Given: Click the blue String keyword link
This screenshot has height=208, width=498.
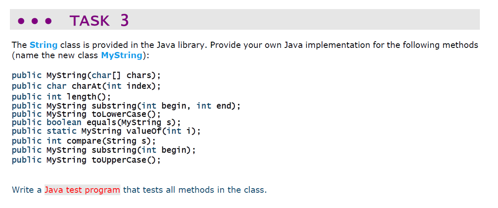Looking at the screenshot, I should (43, 45).
